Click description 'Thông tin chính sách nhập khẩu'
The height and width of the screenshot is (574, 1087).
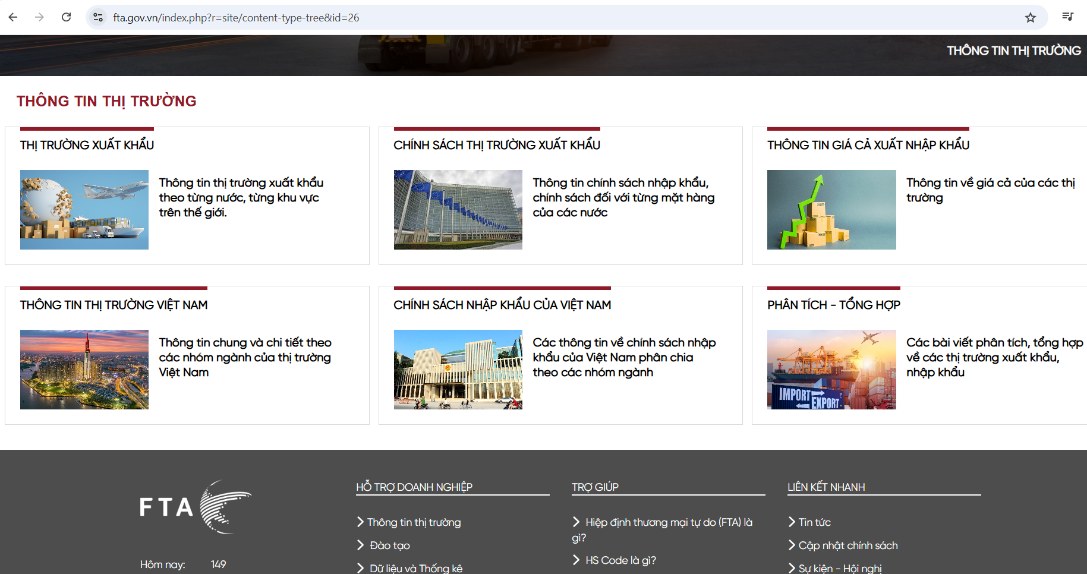(623, 197)
